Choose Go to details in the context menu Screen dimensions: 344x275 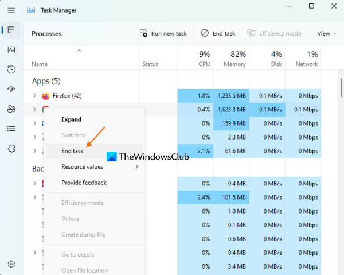point(95,254)
